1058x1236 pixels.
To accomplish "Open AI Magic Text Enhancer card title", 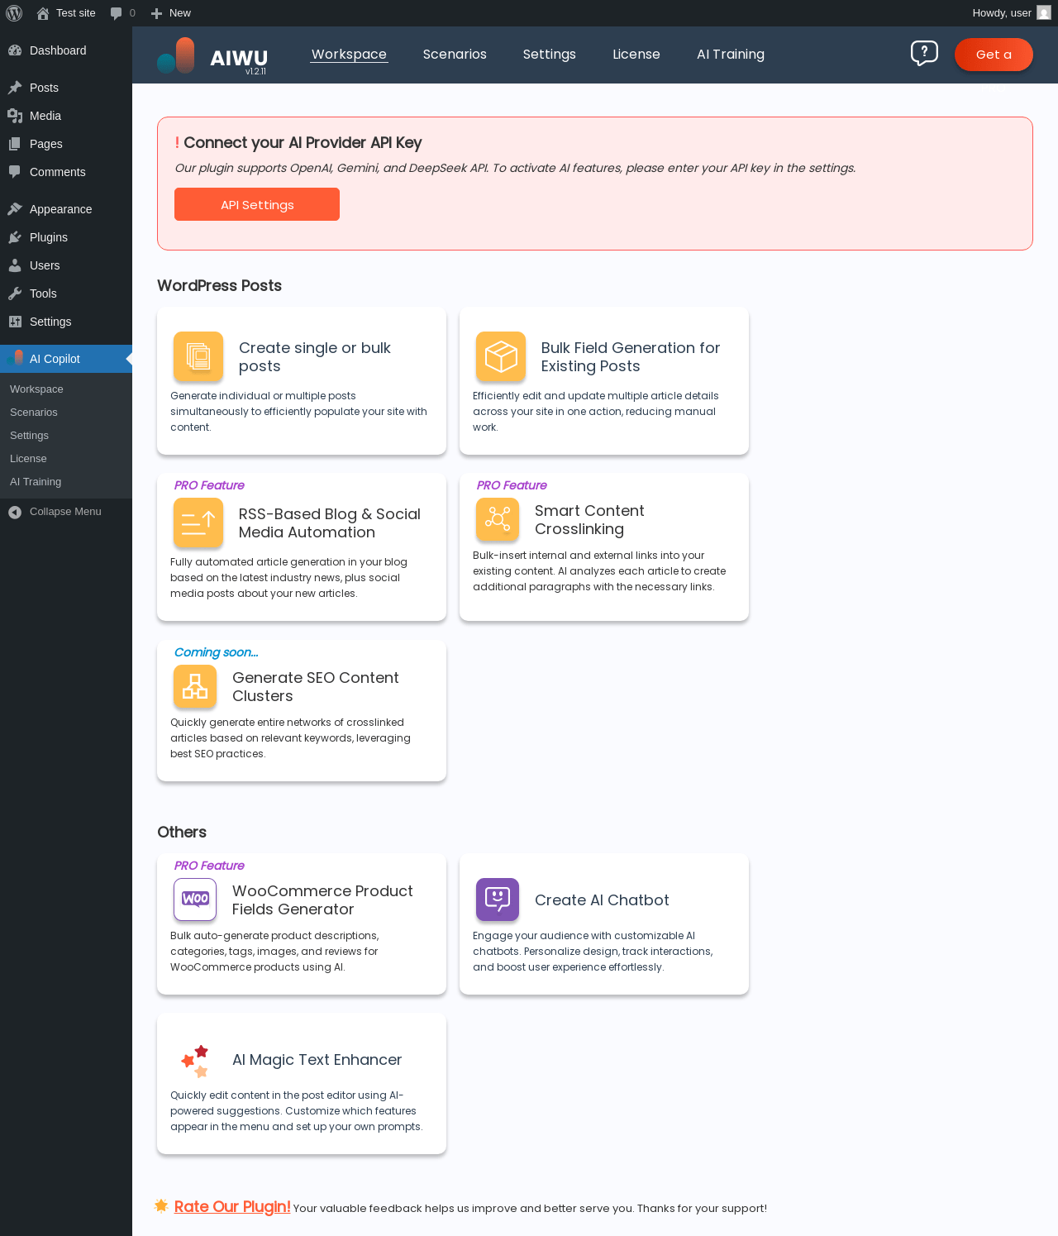I will 317,1060.
